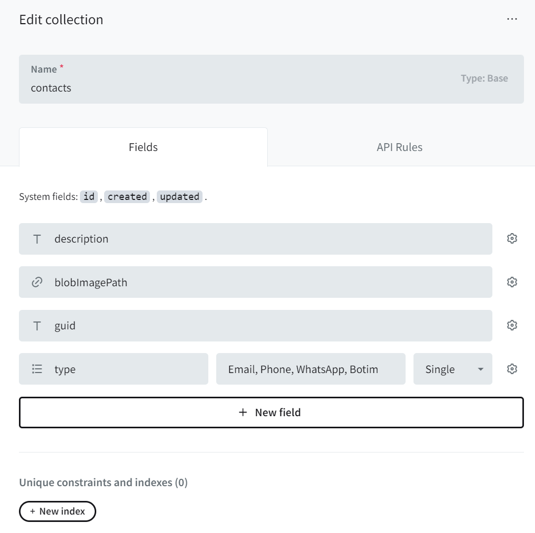Open the Type: Base selector

[484, 78]
